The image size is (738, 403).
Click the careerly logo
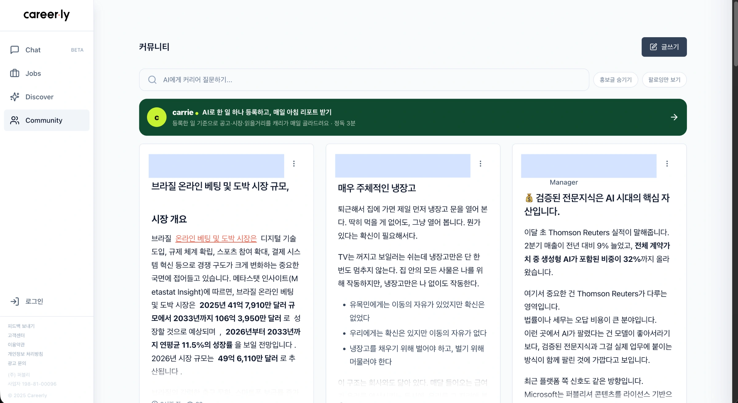[47, 15]
